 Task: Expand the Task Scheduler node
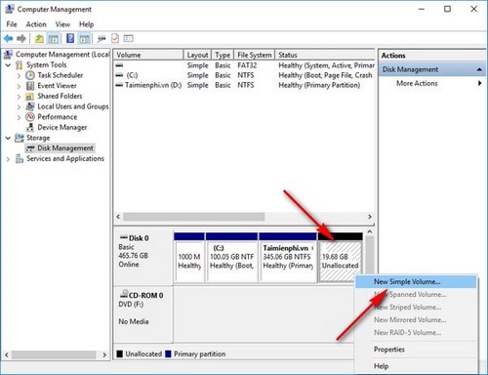pos(19,75)
